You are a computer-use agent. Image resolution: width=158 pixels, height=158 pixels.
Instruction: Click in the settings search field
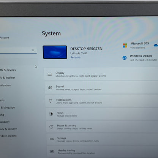point(18,51)
